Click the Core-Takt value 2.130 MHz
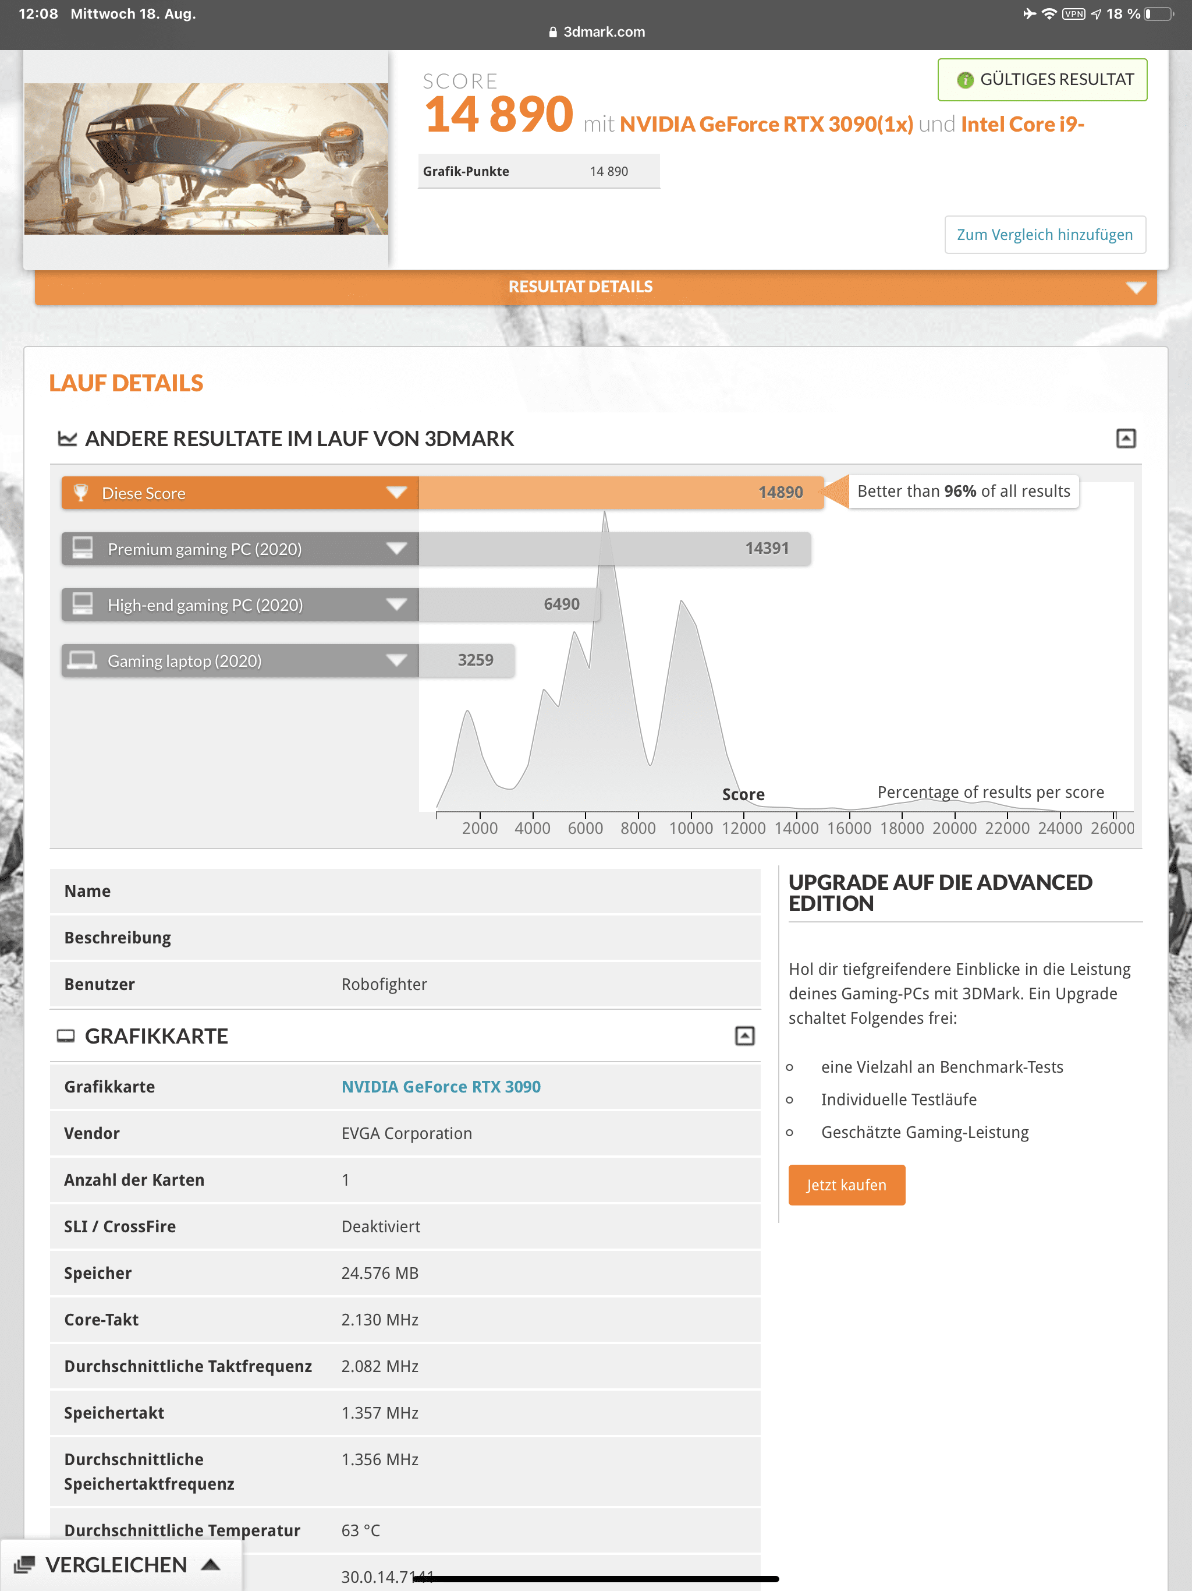This screenshot has width=1192, height=1591. tap(379, 1320)
